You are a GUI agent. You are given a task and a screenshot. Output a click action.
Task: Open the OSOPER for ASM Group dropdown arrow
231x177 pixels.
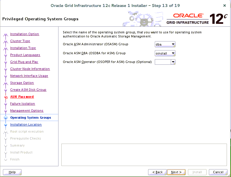[x=173, y=62]
